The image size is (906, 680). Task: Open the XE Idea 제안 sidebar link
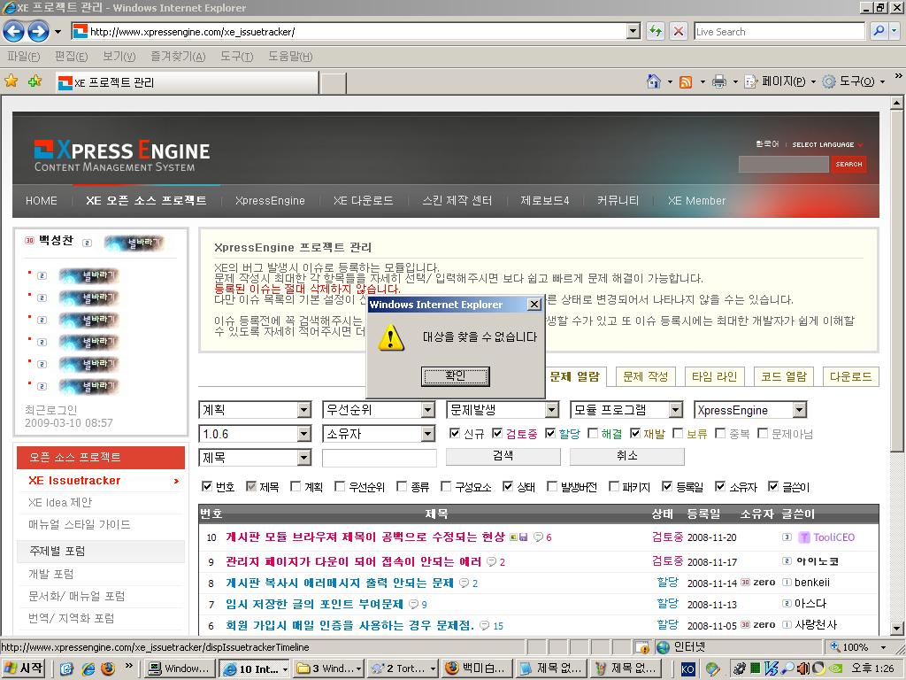click(x=60, y=502)
